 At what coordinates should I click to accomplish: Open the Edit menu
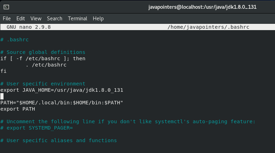coord(21,19)
